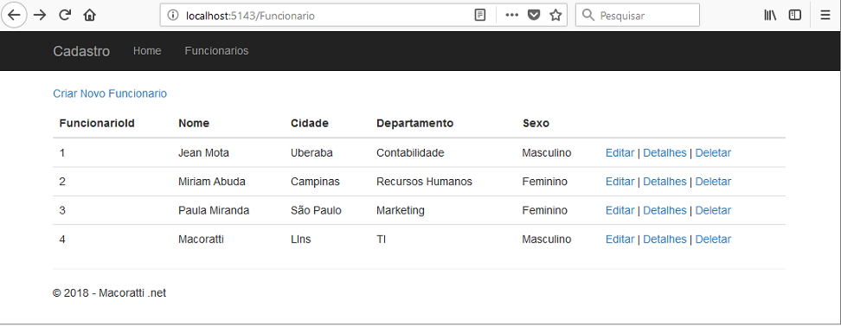Go back using the browser back arrow

[x=15, y=15]
